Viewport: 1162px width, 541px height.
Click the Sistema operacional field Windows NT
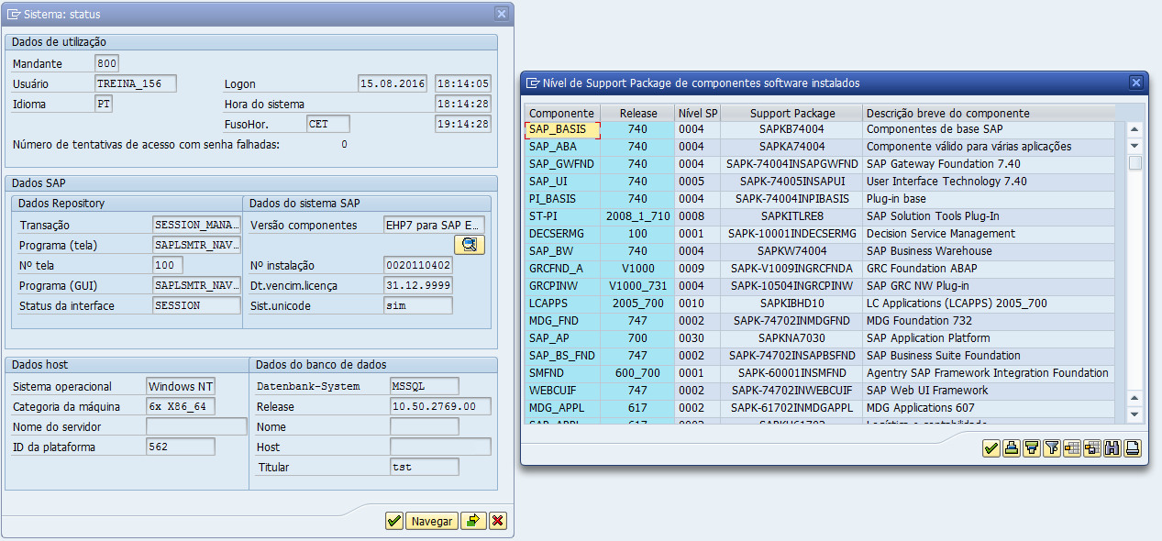click(x=181, y=386)
